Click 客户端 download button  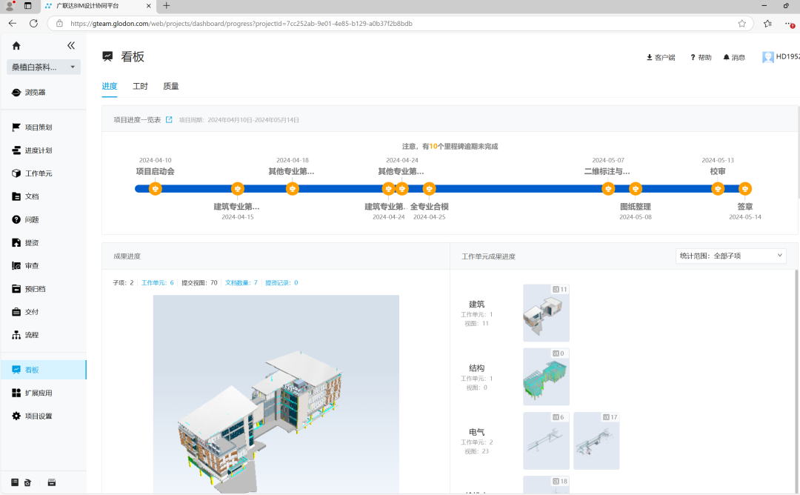tap(661, 57)
